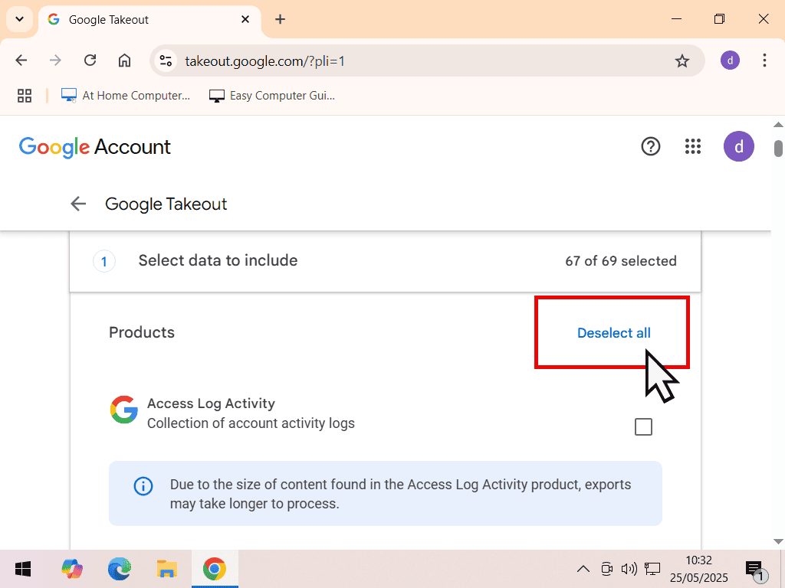Open Easy Computer Gui... bookmark
The height and width of the screenshot is (588, 785).
coord(272,96)
